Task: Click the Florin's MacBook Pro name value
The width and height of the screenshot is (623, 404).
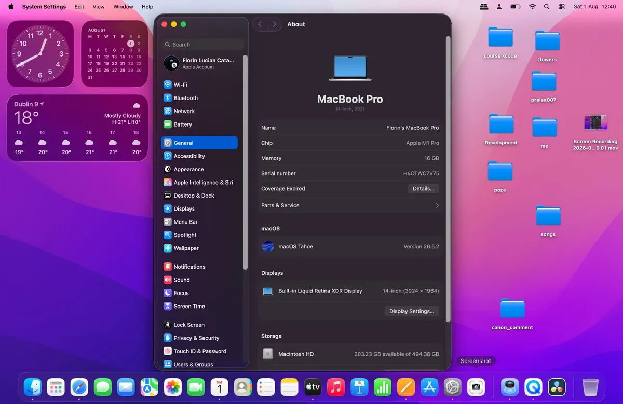Action: [413, 128]
